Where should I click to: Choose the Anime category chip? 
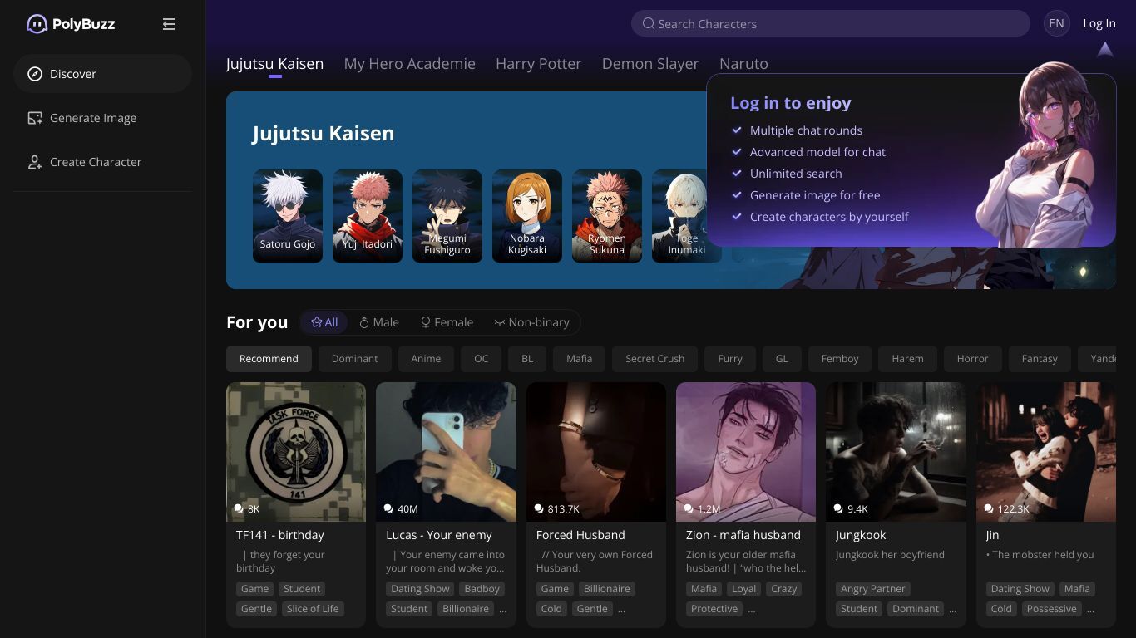[x=426, y=359]
